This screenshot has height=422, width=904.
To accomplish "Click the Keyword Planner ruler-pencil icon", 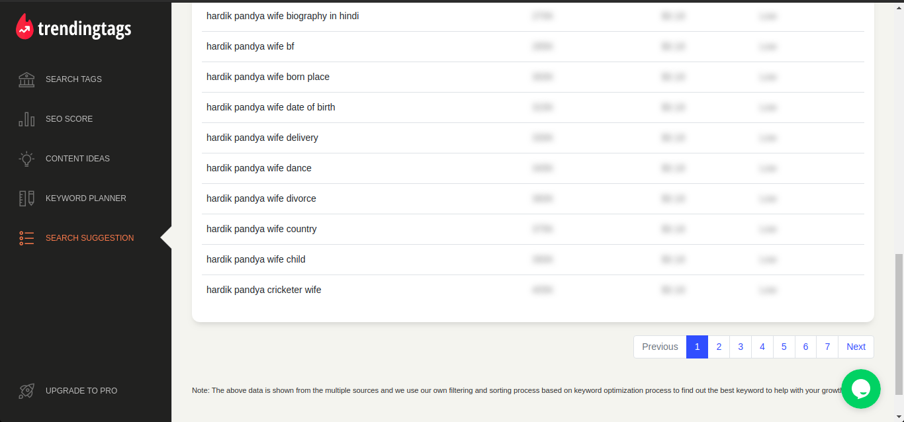I will tap(26, 198).
